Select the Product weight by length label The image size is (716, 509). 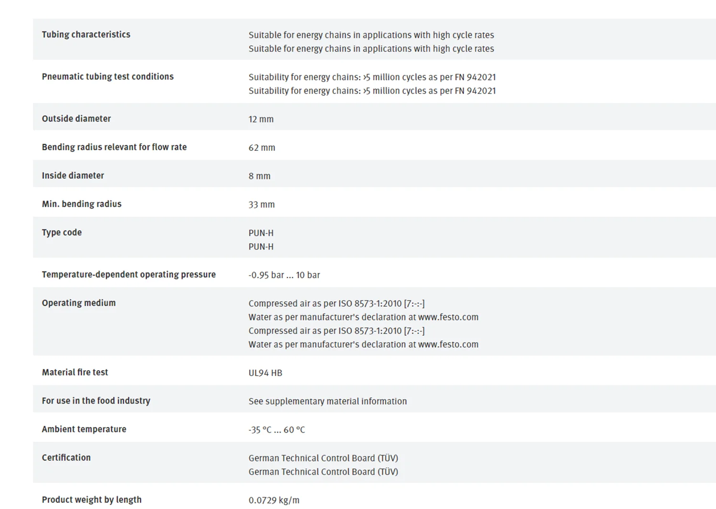[92, 499]
